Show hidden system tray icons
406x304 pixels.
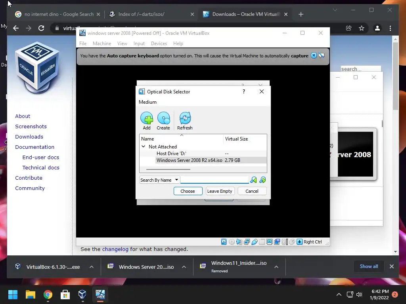pyautogui.click(x=339, y=294)
